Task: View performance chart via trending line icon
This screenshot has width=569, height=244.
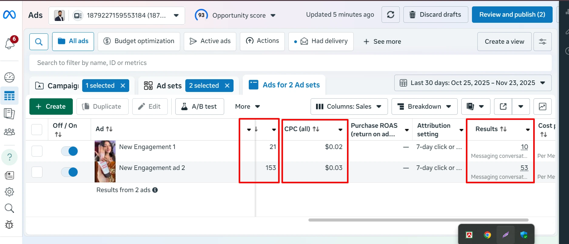Action: pos(543,107)
